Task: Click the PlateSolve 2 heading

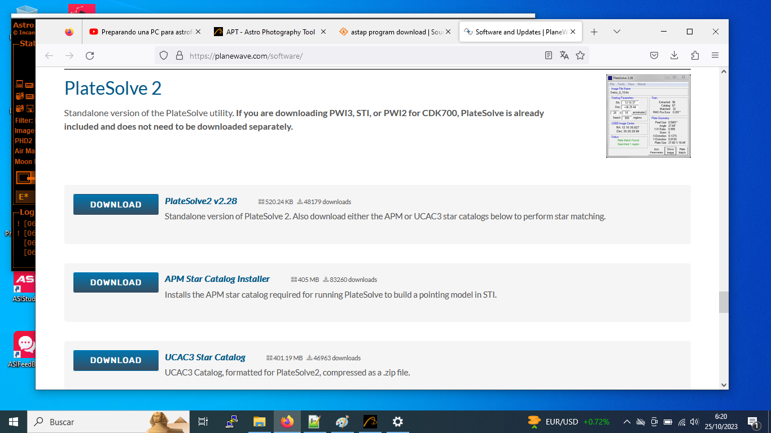Action: click(x=113, y=88)
